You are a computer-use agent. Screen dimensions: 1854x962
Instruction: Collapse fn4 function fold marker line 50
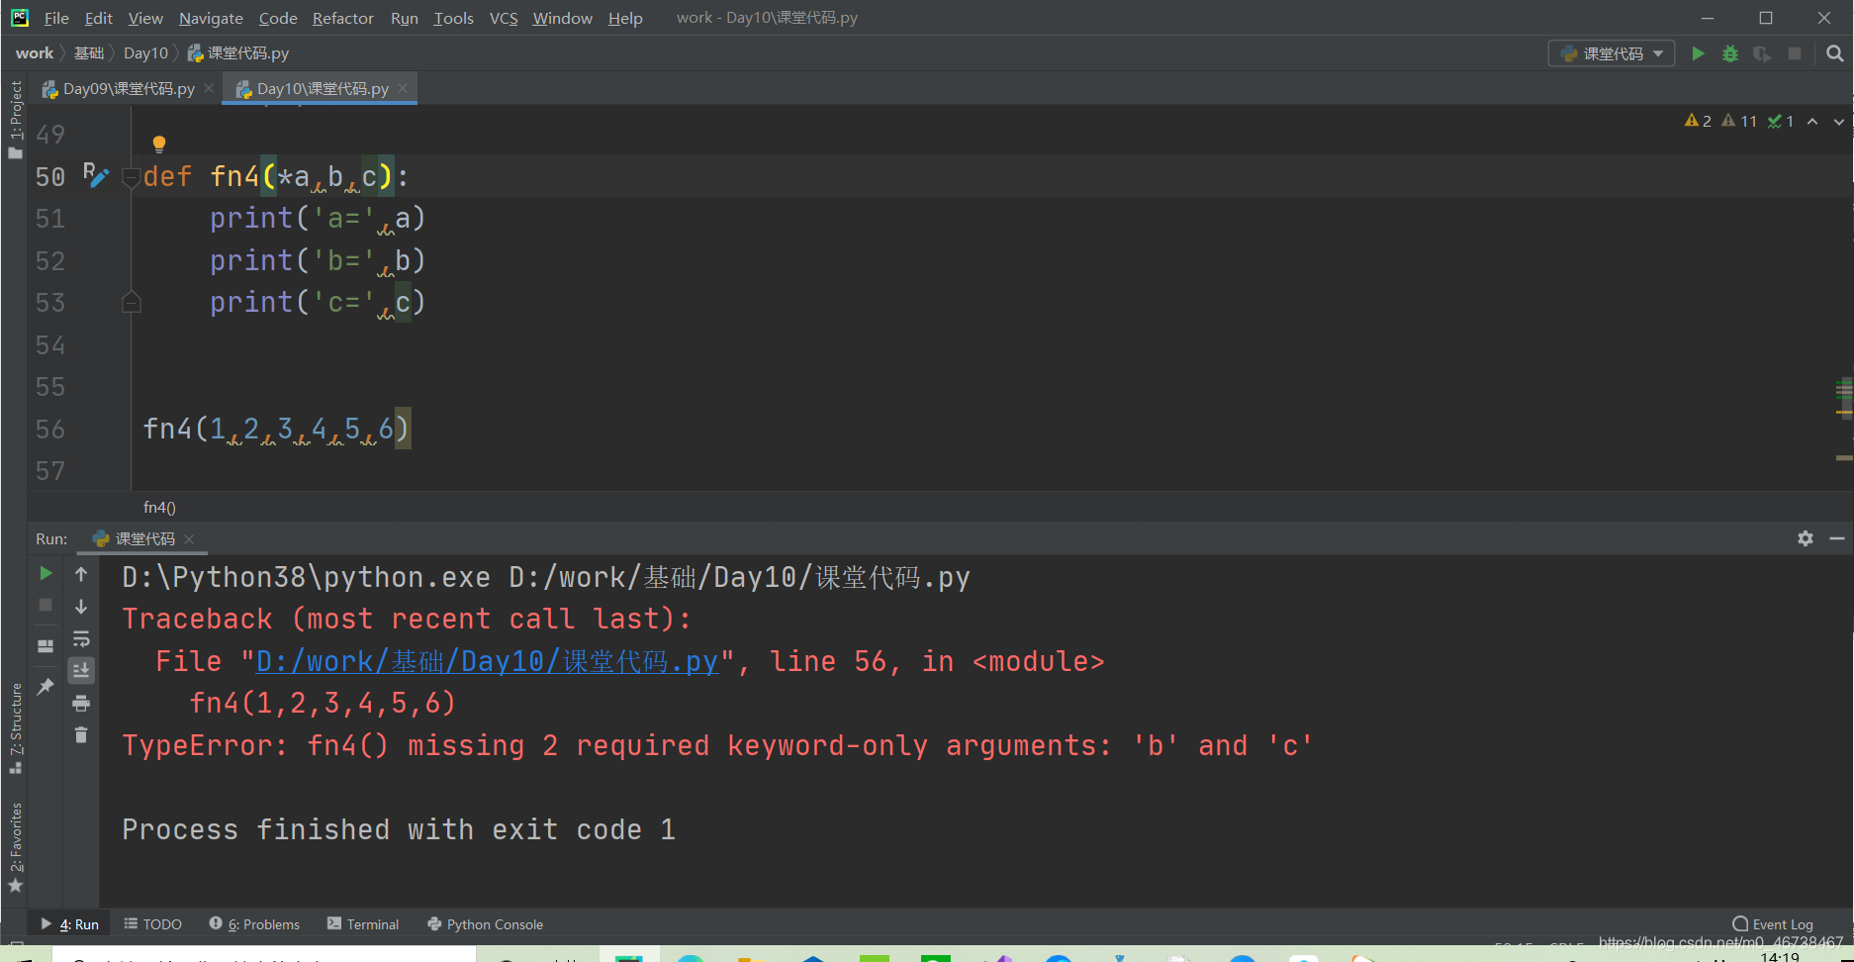tap(131, 177)
